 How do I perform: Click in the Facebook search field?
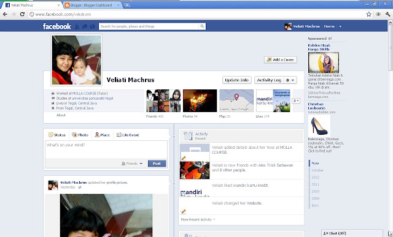pos(149,26)
